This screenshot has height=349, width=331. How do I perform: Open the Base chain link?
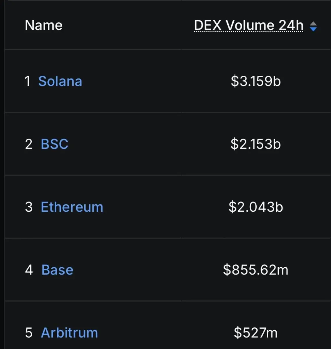(x=57, y=270)
